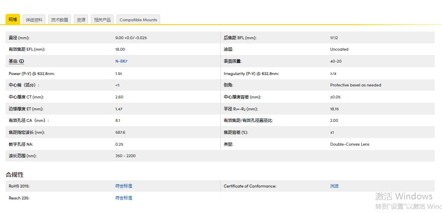Screen dimensions: 442x213
Task: Click the 激活 Windows watermark text
Action: coord(404,196)
